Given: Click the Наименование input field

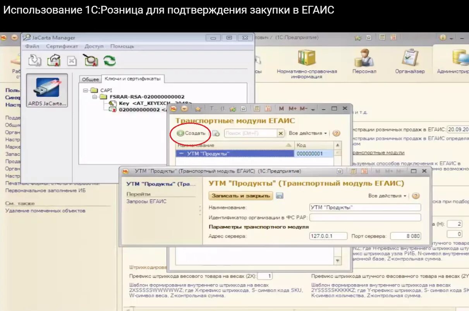Looking at the screenshot, I should 365,207.
